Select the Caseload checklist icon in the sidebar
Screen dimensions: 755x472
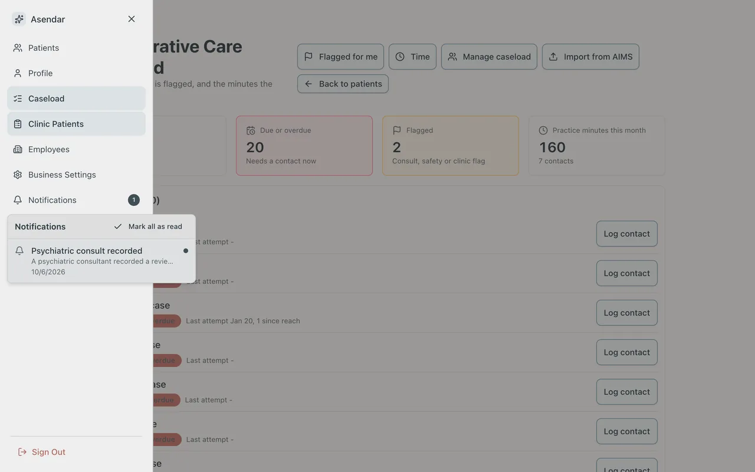click(x=18, y=99)
